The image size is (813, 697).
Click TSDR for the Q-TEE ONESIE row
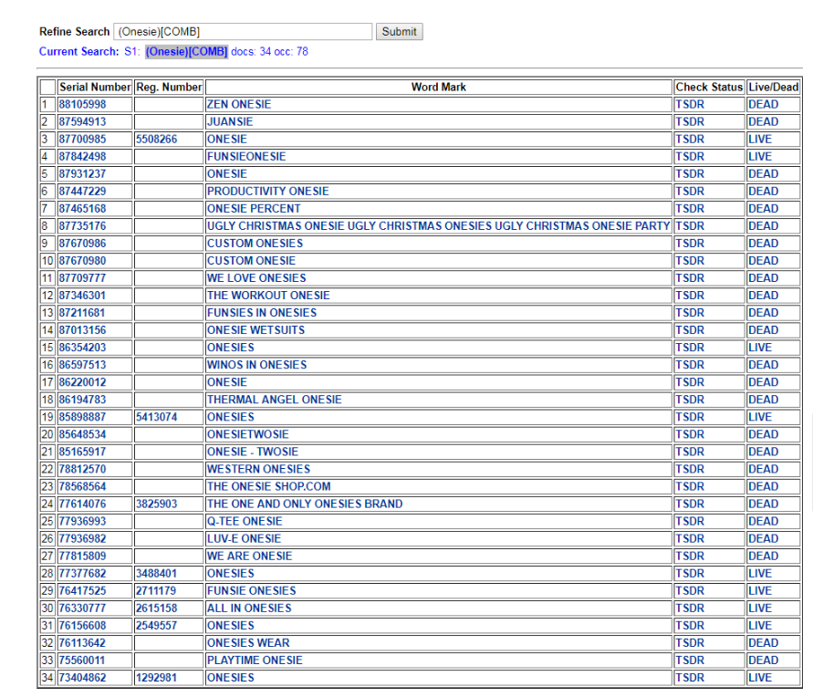[x=690, y=521]
